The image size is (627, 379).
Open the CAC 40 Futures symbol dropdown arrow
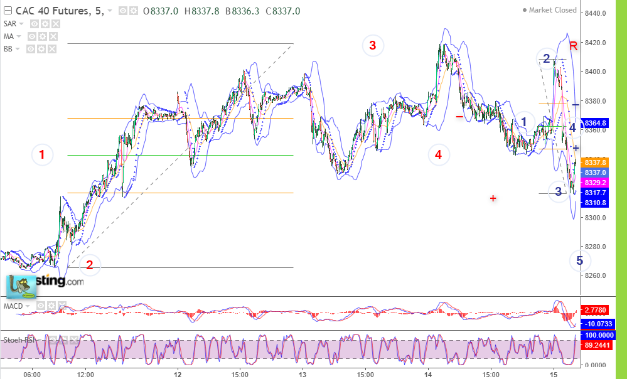click(110, 11)
